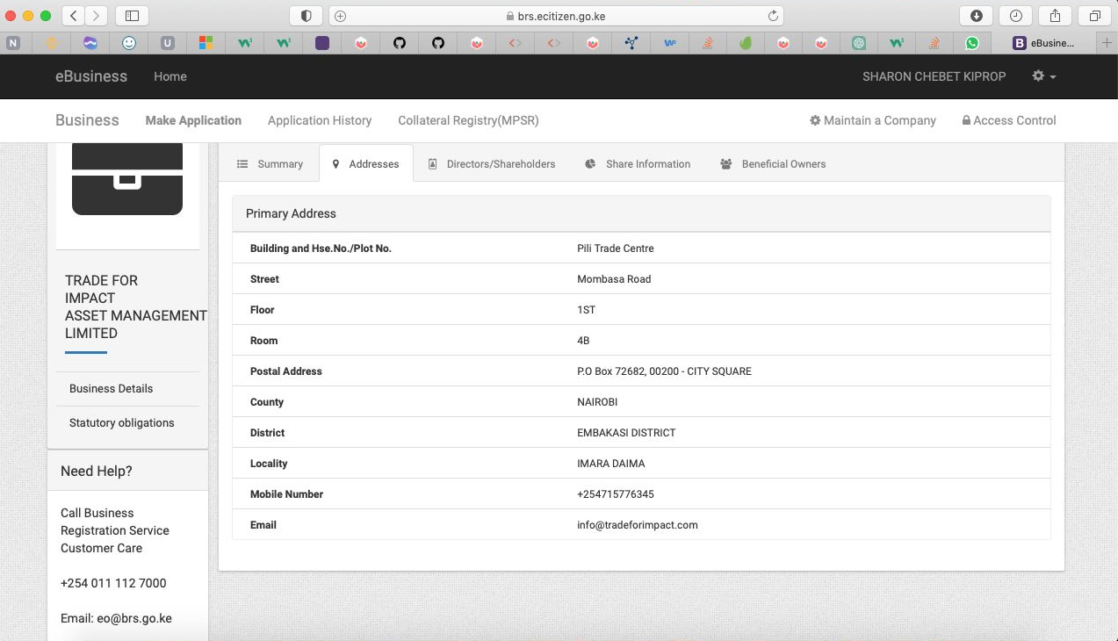Open the settings gear dropdown in navbar
The height and width of the screenshot is (641, 1118).
[1043, 76]
